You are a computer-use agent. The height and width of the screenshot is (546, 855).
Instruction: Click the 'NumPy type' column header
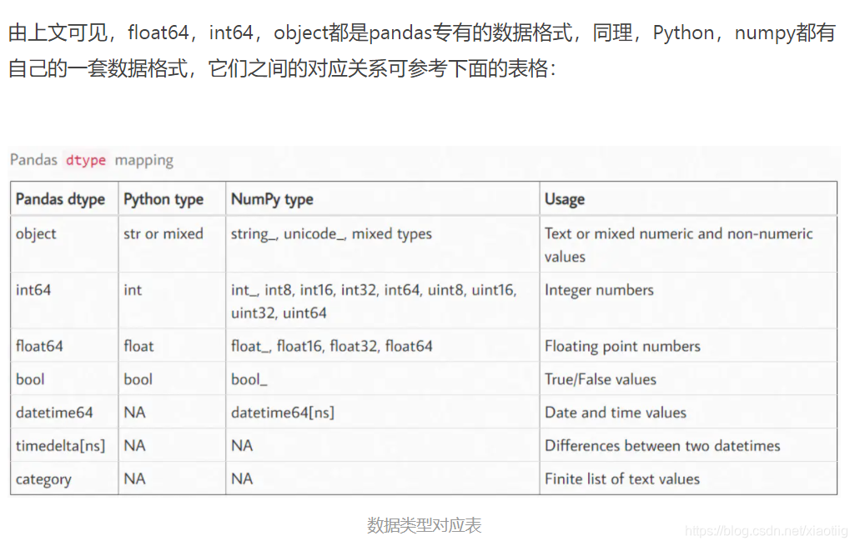point(383,199)
